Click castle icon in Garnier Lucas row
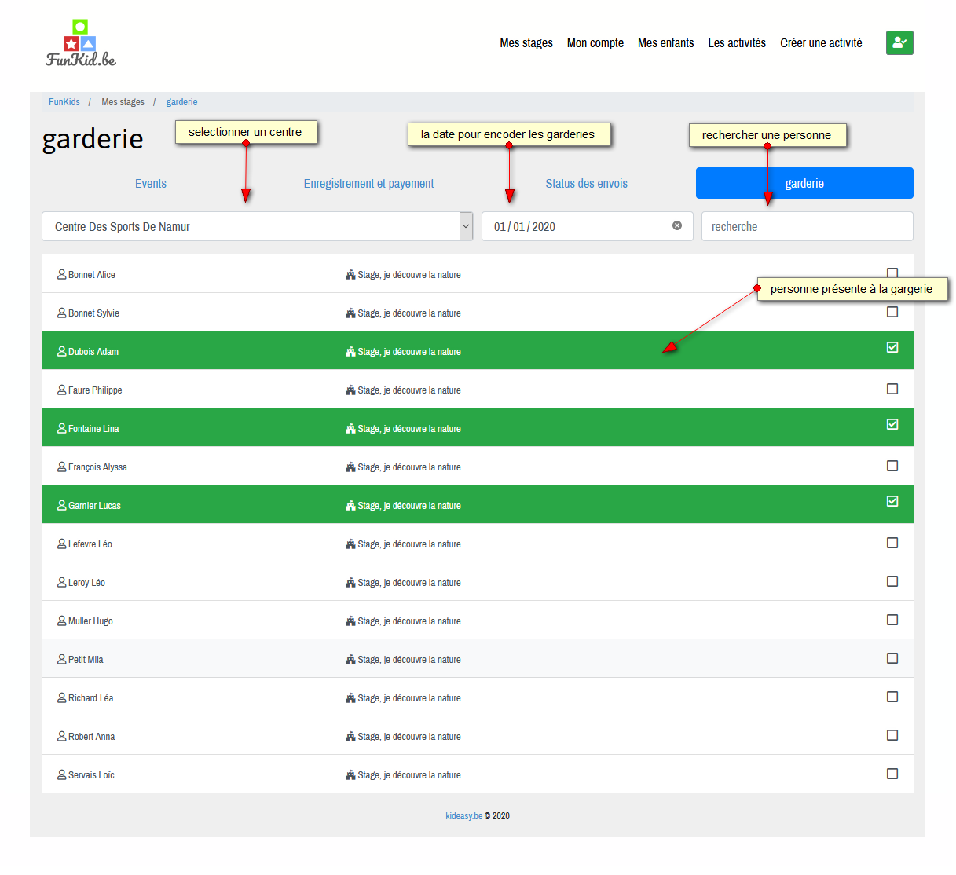Viewport: 956px width, 875px height. 350,506
